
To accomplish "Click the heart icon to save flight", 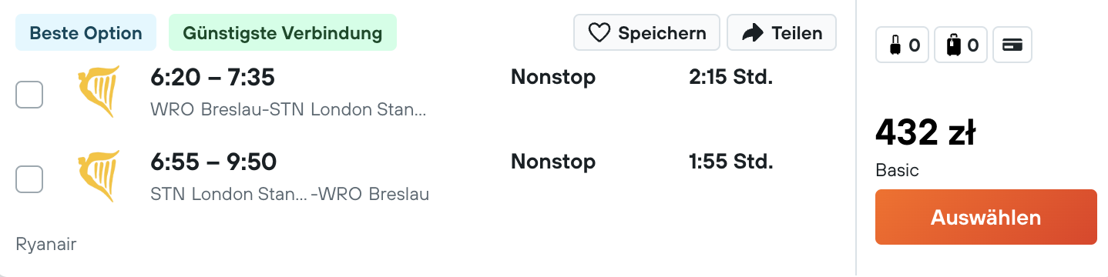I will click(599, 33).
